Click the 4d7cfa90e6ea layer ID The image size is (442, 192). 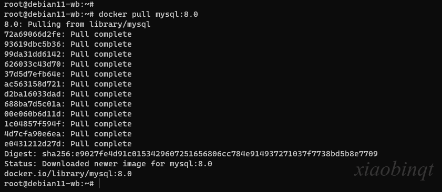[33, 134]
